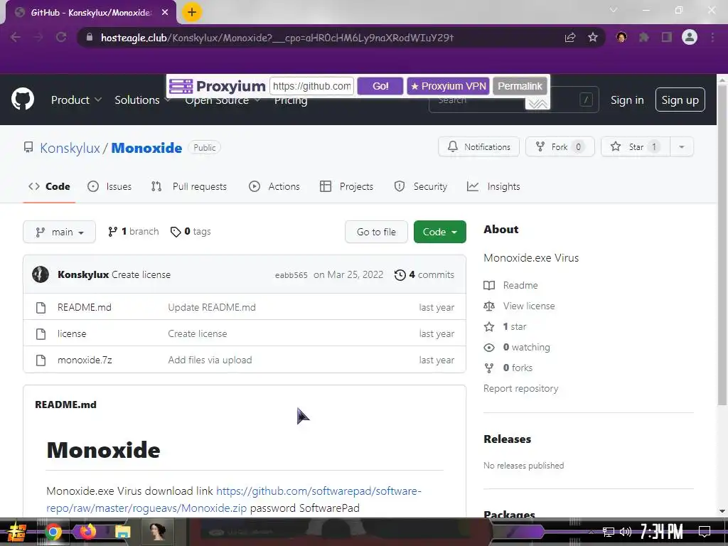Viewport: 728px width, 546px height.
Task: Expand the Open Source menu
Action: pyautogui.click(x=223, y=100)
